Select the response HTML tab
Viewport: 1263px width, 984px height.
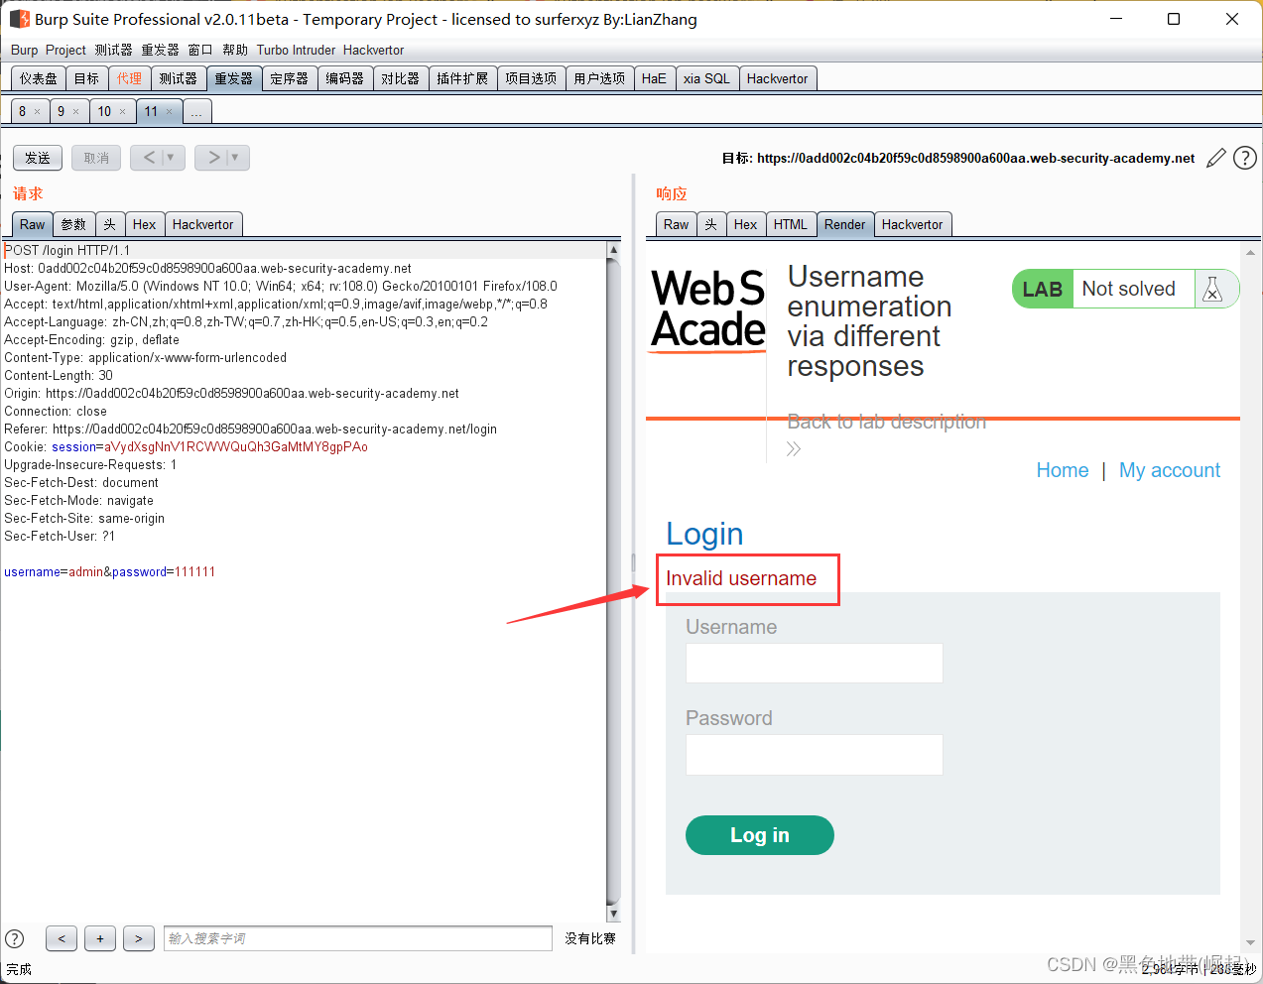click(791, 224)
